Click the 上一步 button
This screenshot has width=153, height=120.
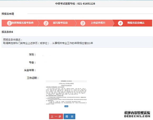tap(56, 116)
